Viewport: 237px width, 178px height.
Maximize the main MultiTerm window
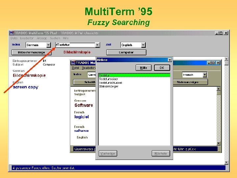221,33
